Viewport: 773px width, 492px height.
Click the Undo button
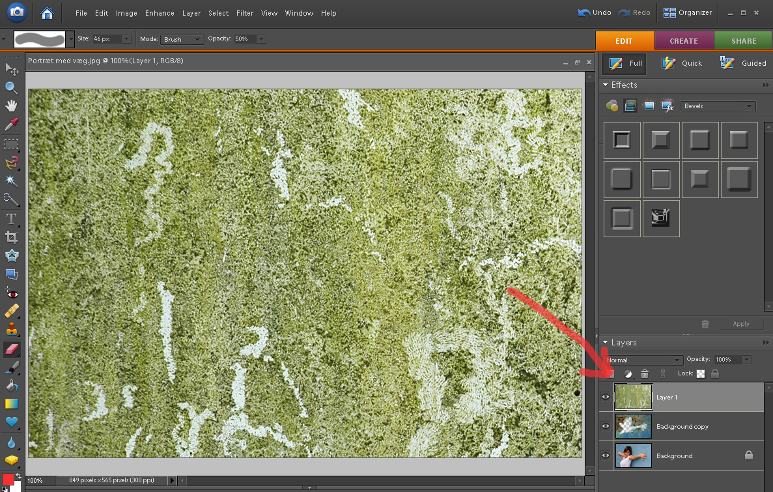pos(595,12)
